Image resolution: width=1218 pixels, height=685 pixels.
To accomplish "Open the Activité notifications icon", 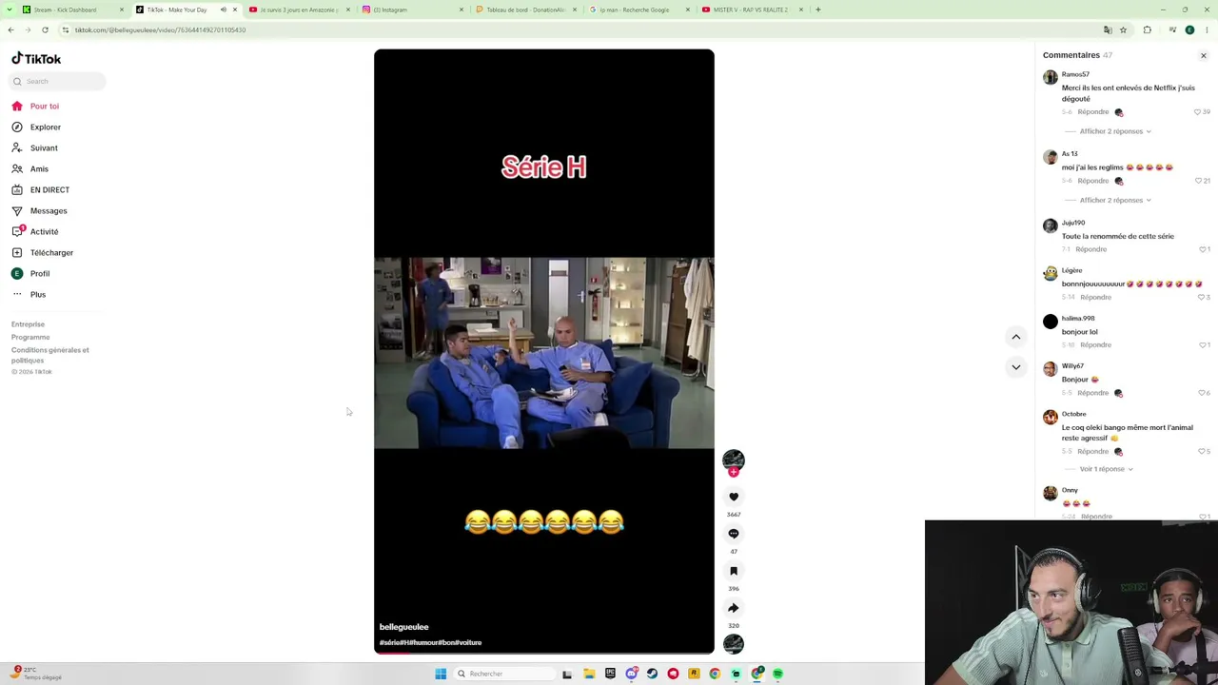I will click(17, 231).
